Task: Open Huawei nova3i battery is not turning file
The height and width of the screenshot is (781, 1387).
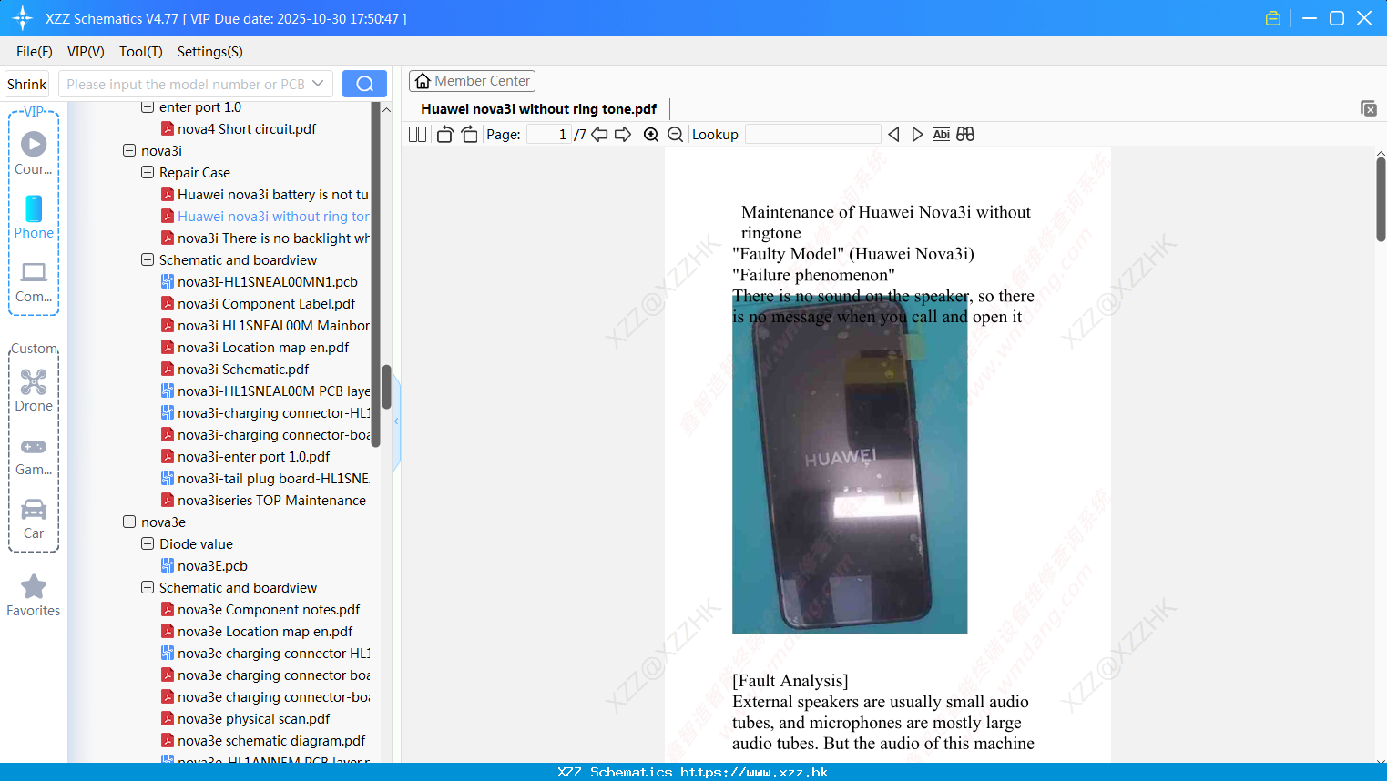Action: [265, 194]
